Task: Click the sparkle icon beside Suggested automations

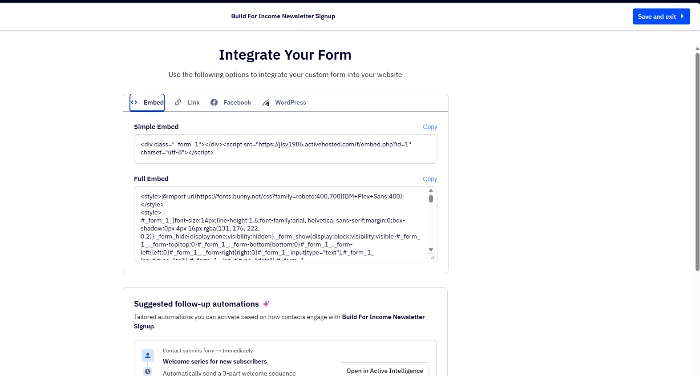Action: (266, 304)
